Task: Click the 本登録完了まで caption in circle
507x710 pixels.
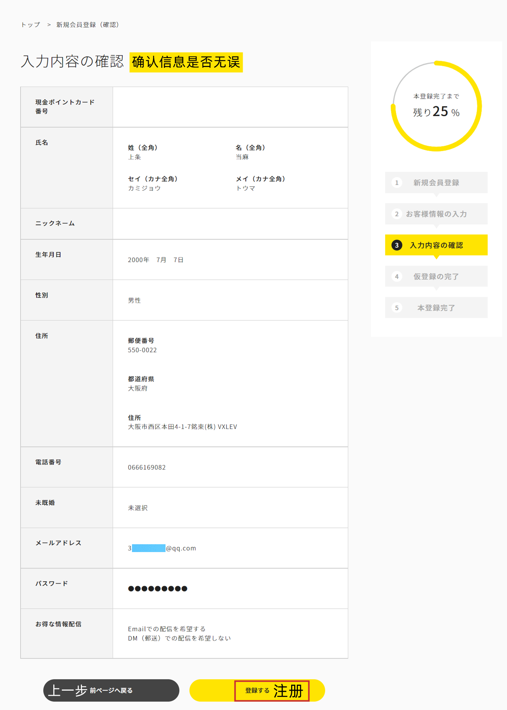Action: 436,96
